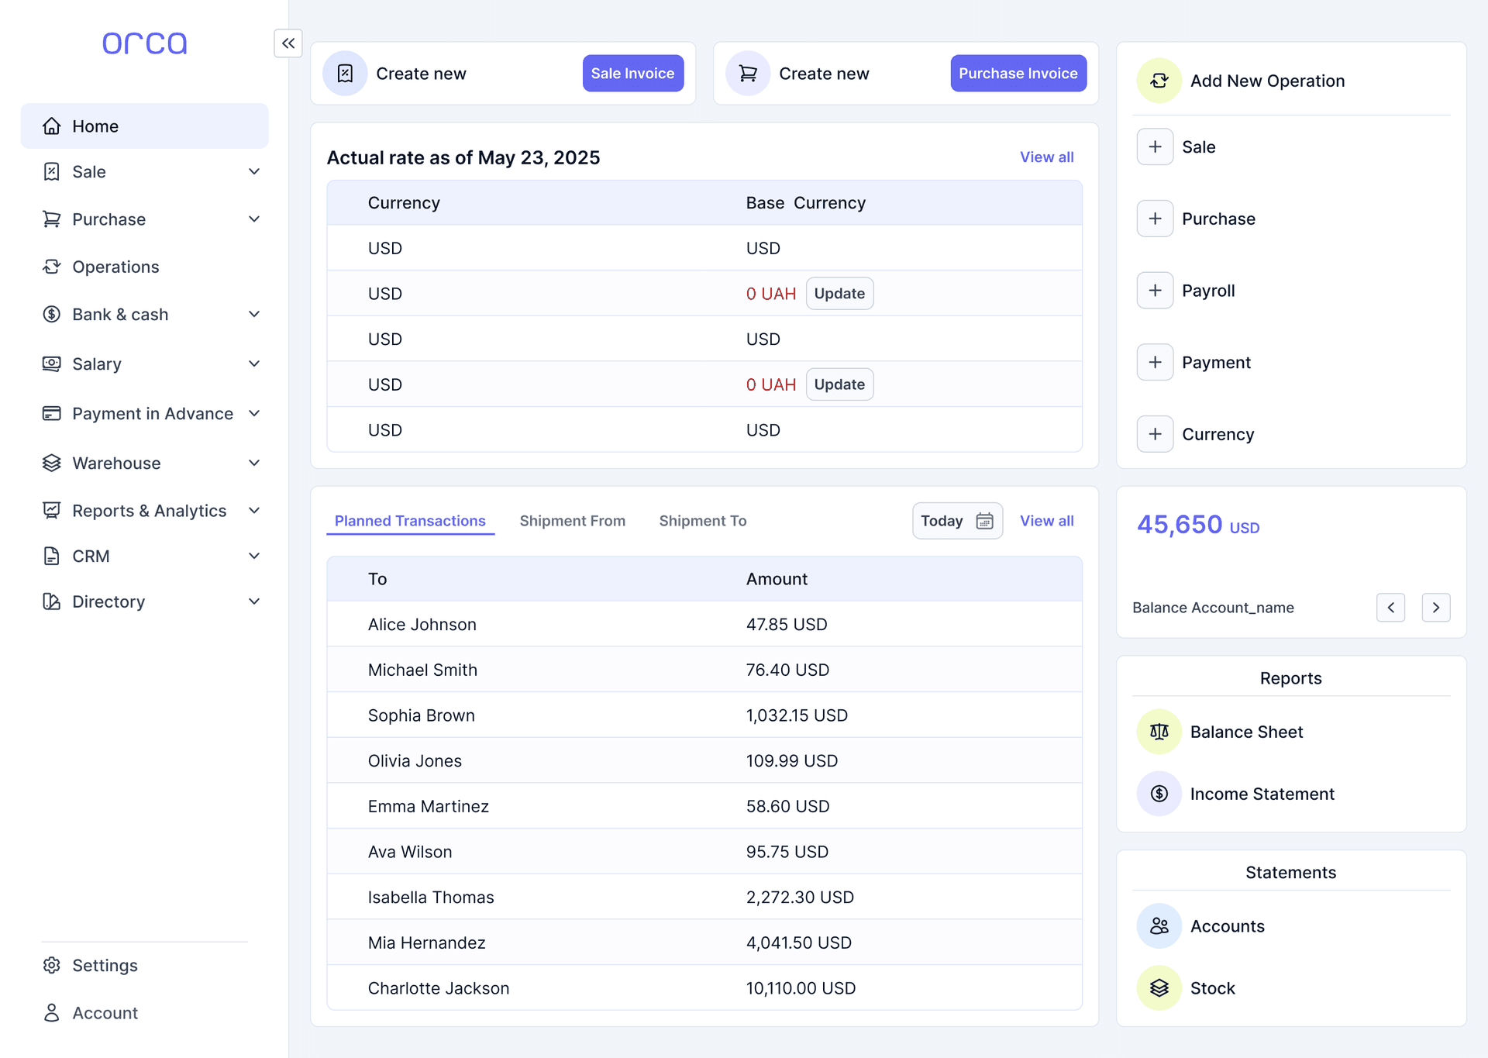The height and width of the screenshot is (1058, 1488).
Task: Update the first 0 UAH exchange rate
Action: pyautogui.click(x=839, y=293)
